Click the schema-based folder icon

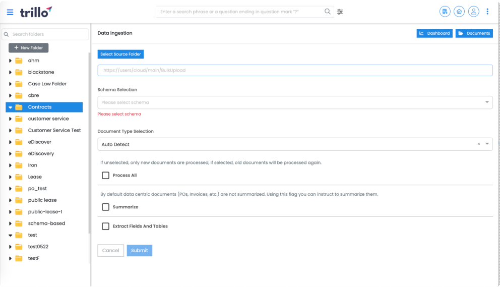19,223
